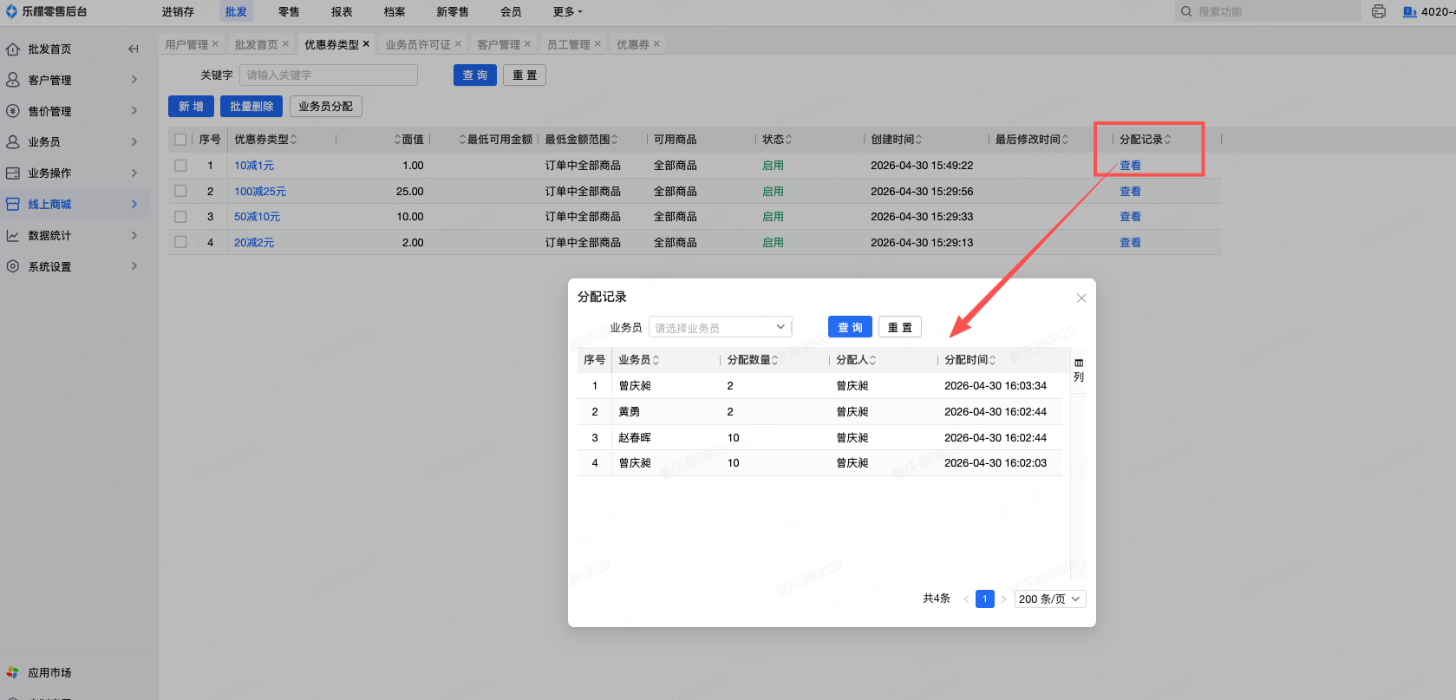
Task: Expand the 业务操作 sidebar menu
Action: pyautogui.click(x=134, y=173)
